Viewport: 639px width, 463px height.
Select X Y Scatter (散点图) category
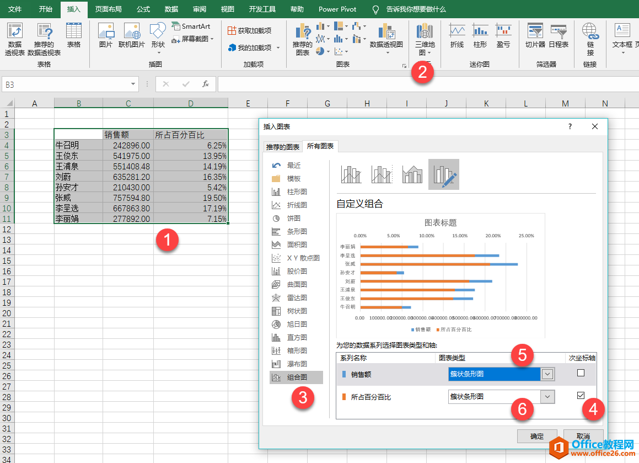tap(296, 258)
